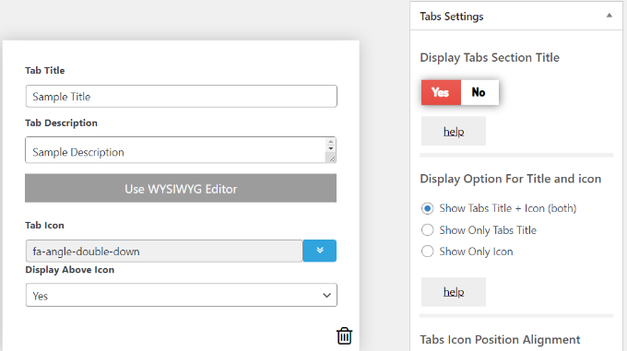Click the Tab Description scroll up arrow
The height and width of the screenshot is (351, 627).
(x=331, y=142)
